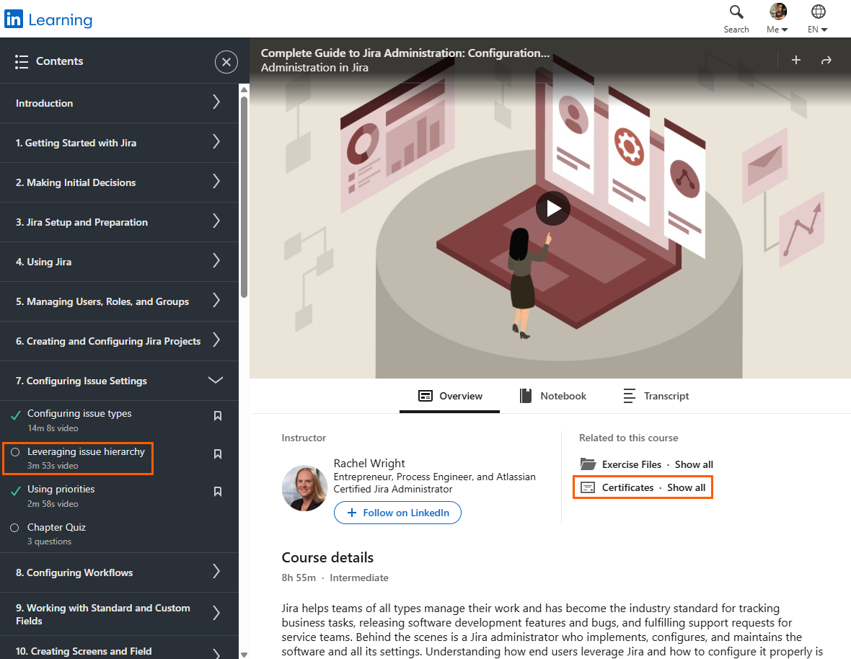Open the EN language globe menu
This screenshot has width=851, height=659.
tap(818, 19)
